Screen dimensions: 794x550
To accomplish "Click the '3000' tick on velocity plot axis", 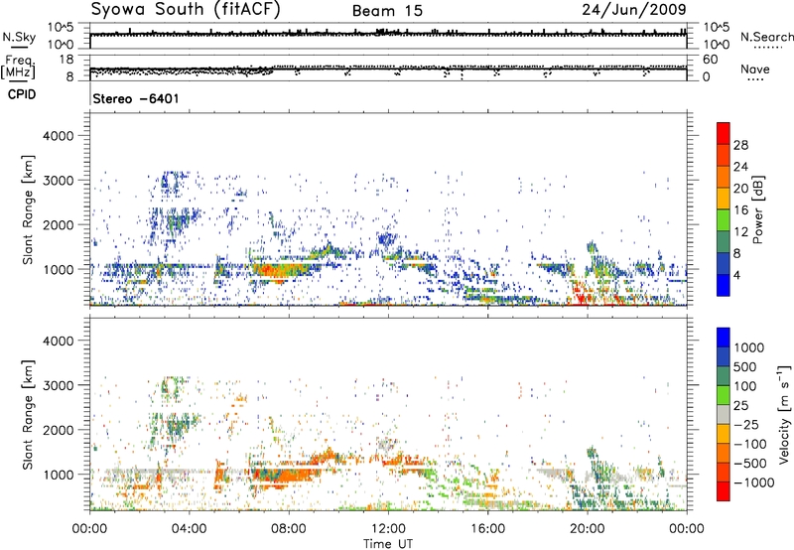I will click(58, 385).
